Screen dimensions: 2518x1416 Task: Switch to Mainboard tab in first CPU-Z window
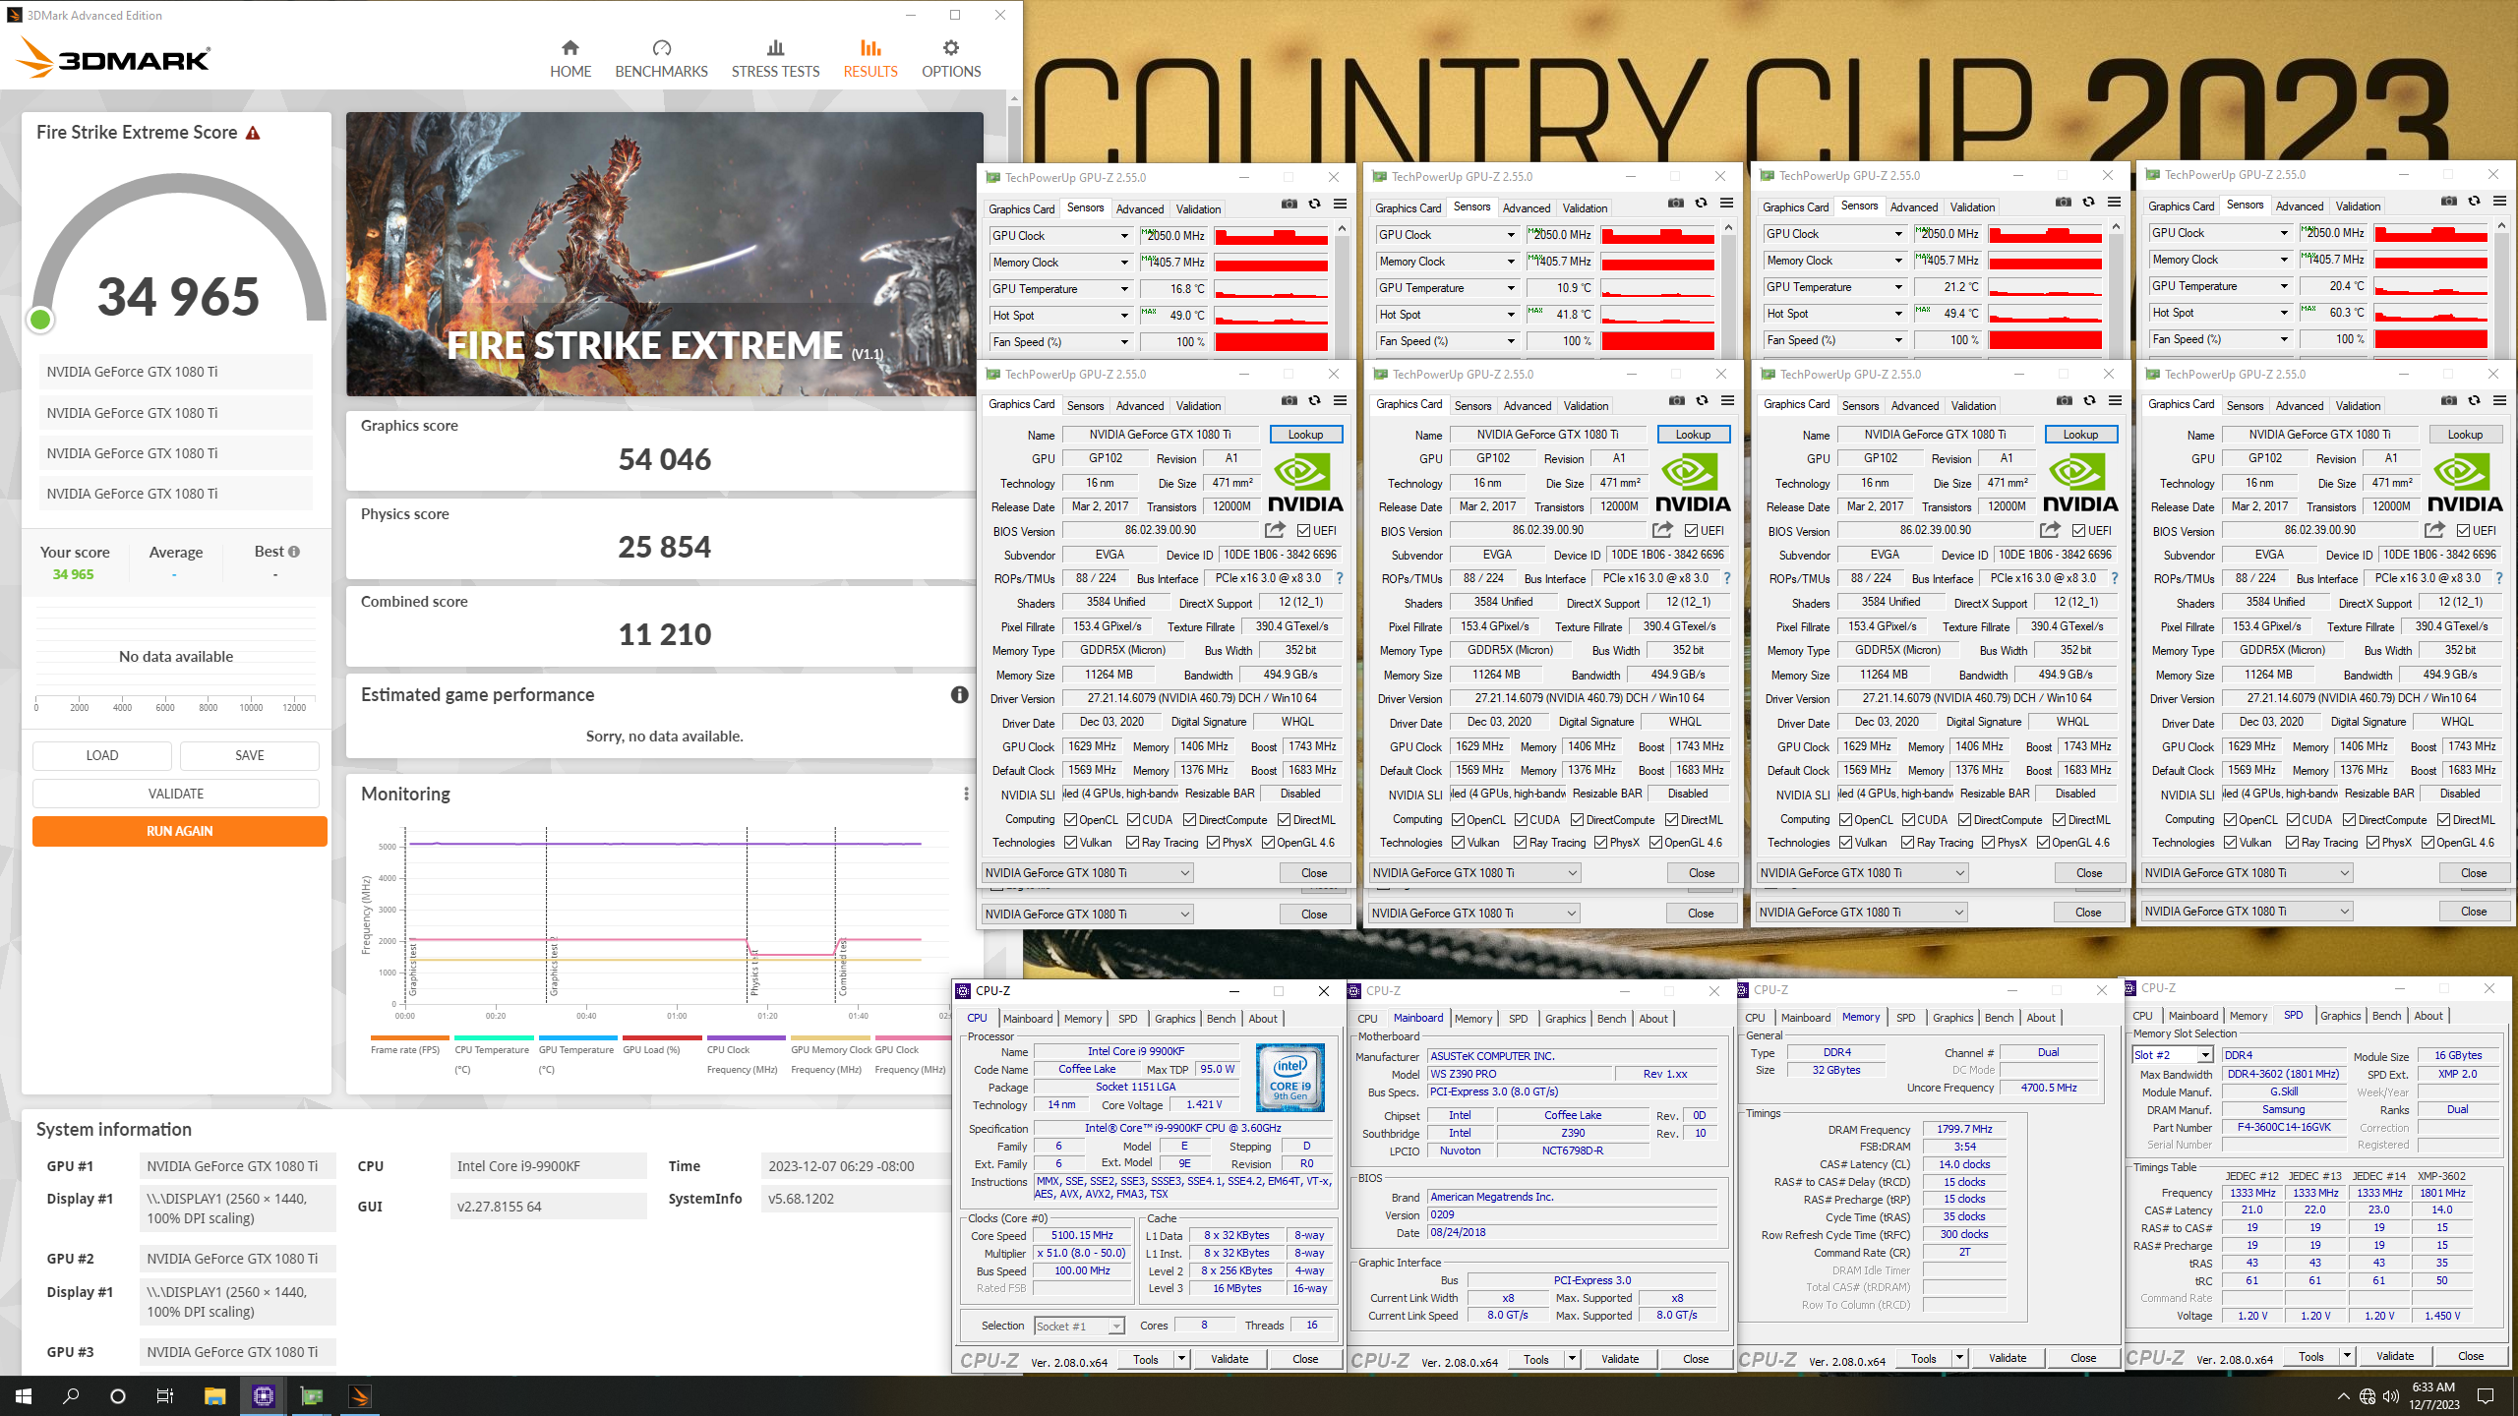[x=1027, y=1019]
